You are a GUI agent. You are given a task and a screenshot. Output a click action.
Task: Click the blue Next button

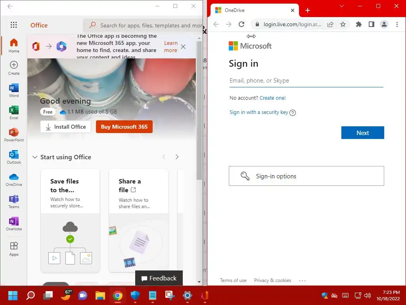click(362, 133)
